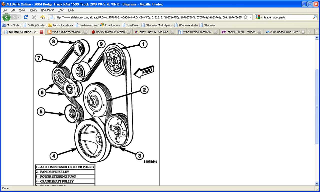
Task: Open the File menu
Action: click(x=5, y=10)
